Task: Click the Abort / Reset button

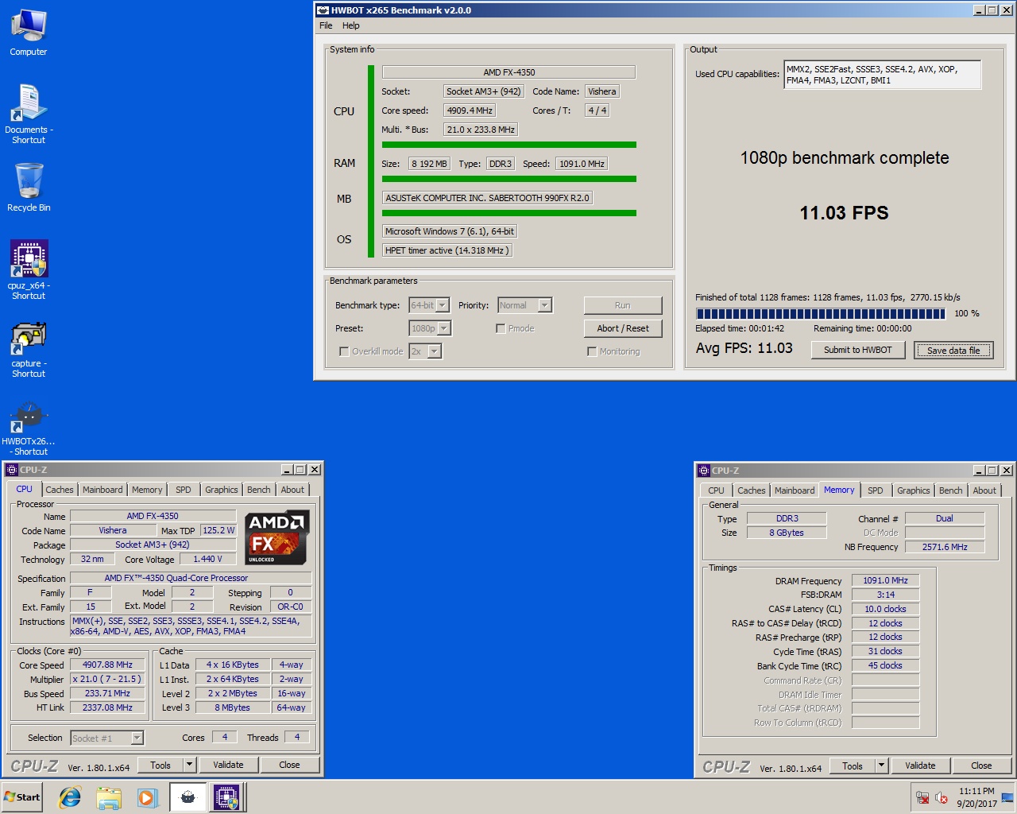Action: click(623, 328)
